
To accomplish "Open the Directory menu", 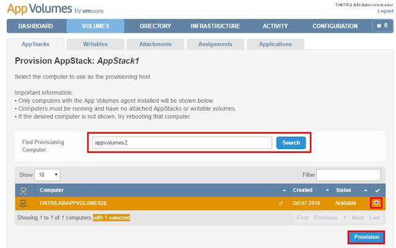I will pyautogui.click(x=155, y=26).
